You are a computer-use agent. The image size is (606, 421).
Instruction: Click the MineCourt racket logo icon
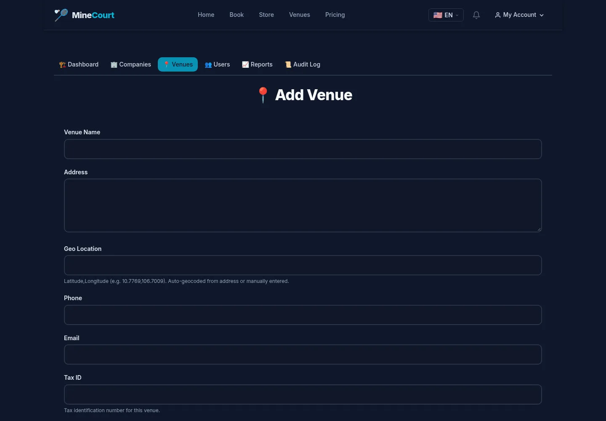click(x=61, y=15)
